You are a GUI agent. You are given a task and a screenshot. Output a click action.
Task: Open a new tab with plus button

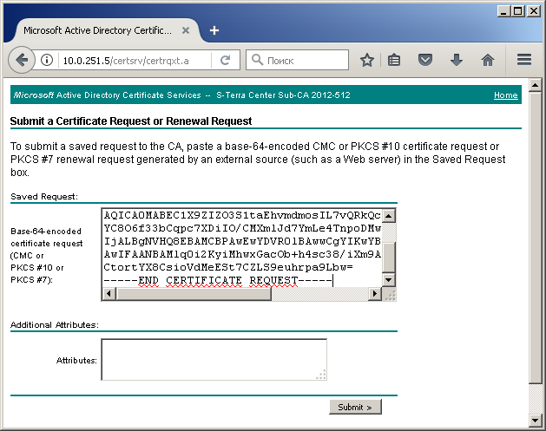214,30
